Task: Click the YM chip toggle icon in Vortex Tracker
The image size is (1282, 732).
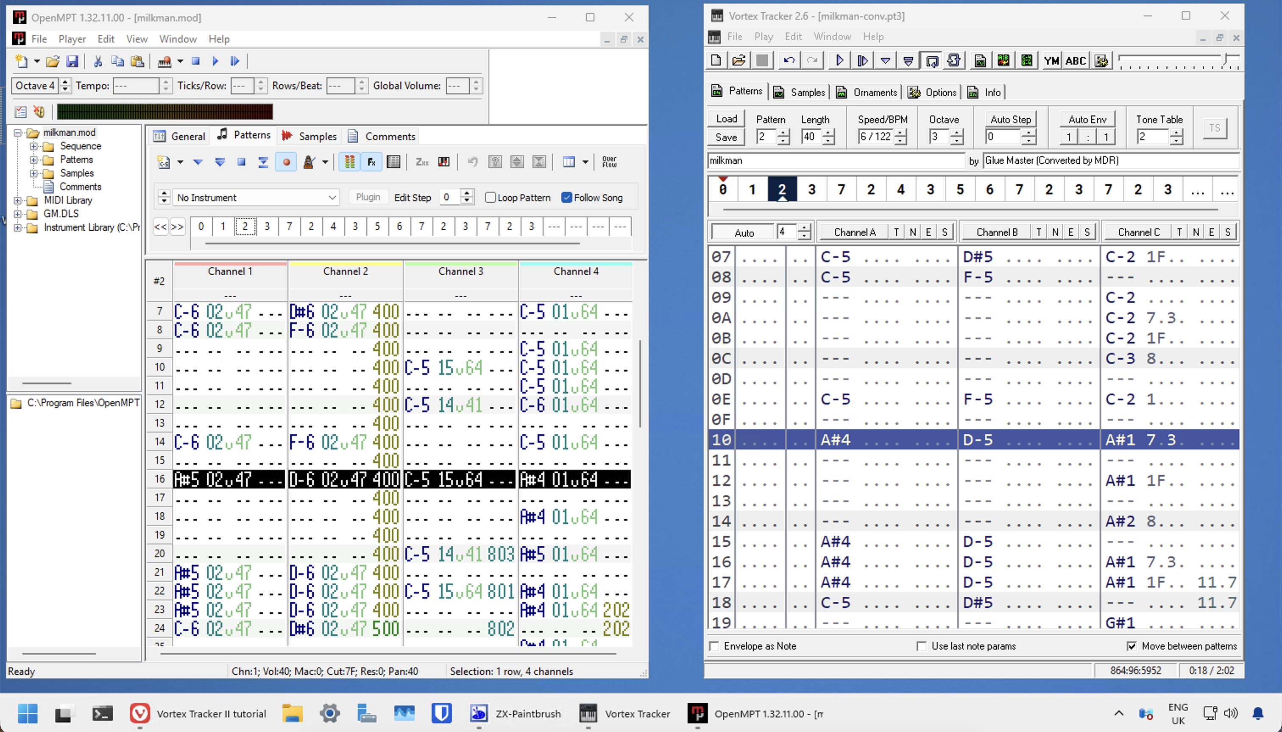Action: coord(1051,61)
